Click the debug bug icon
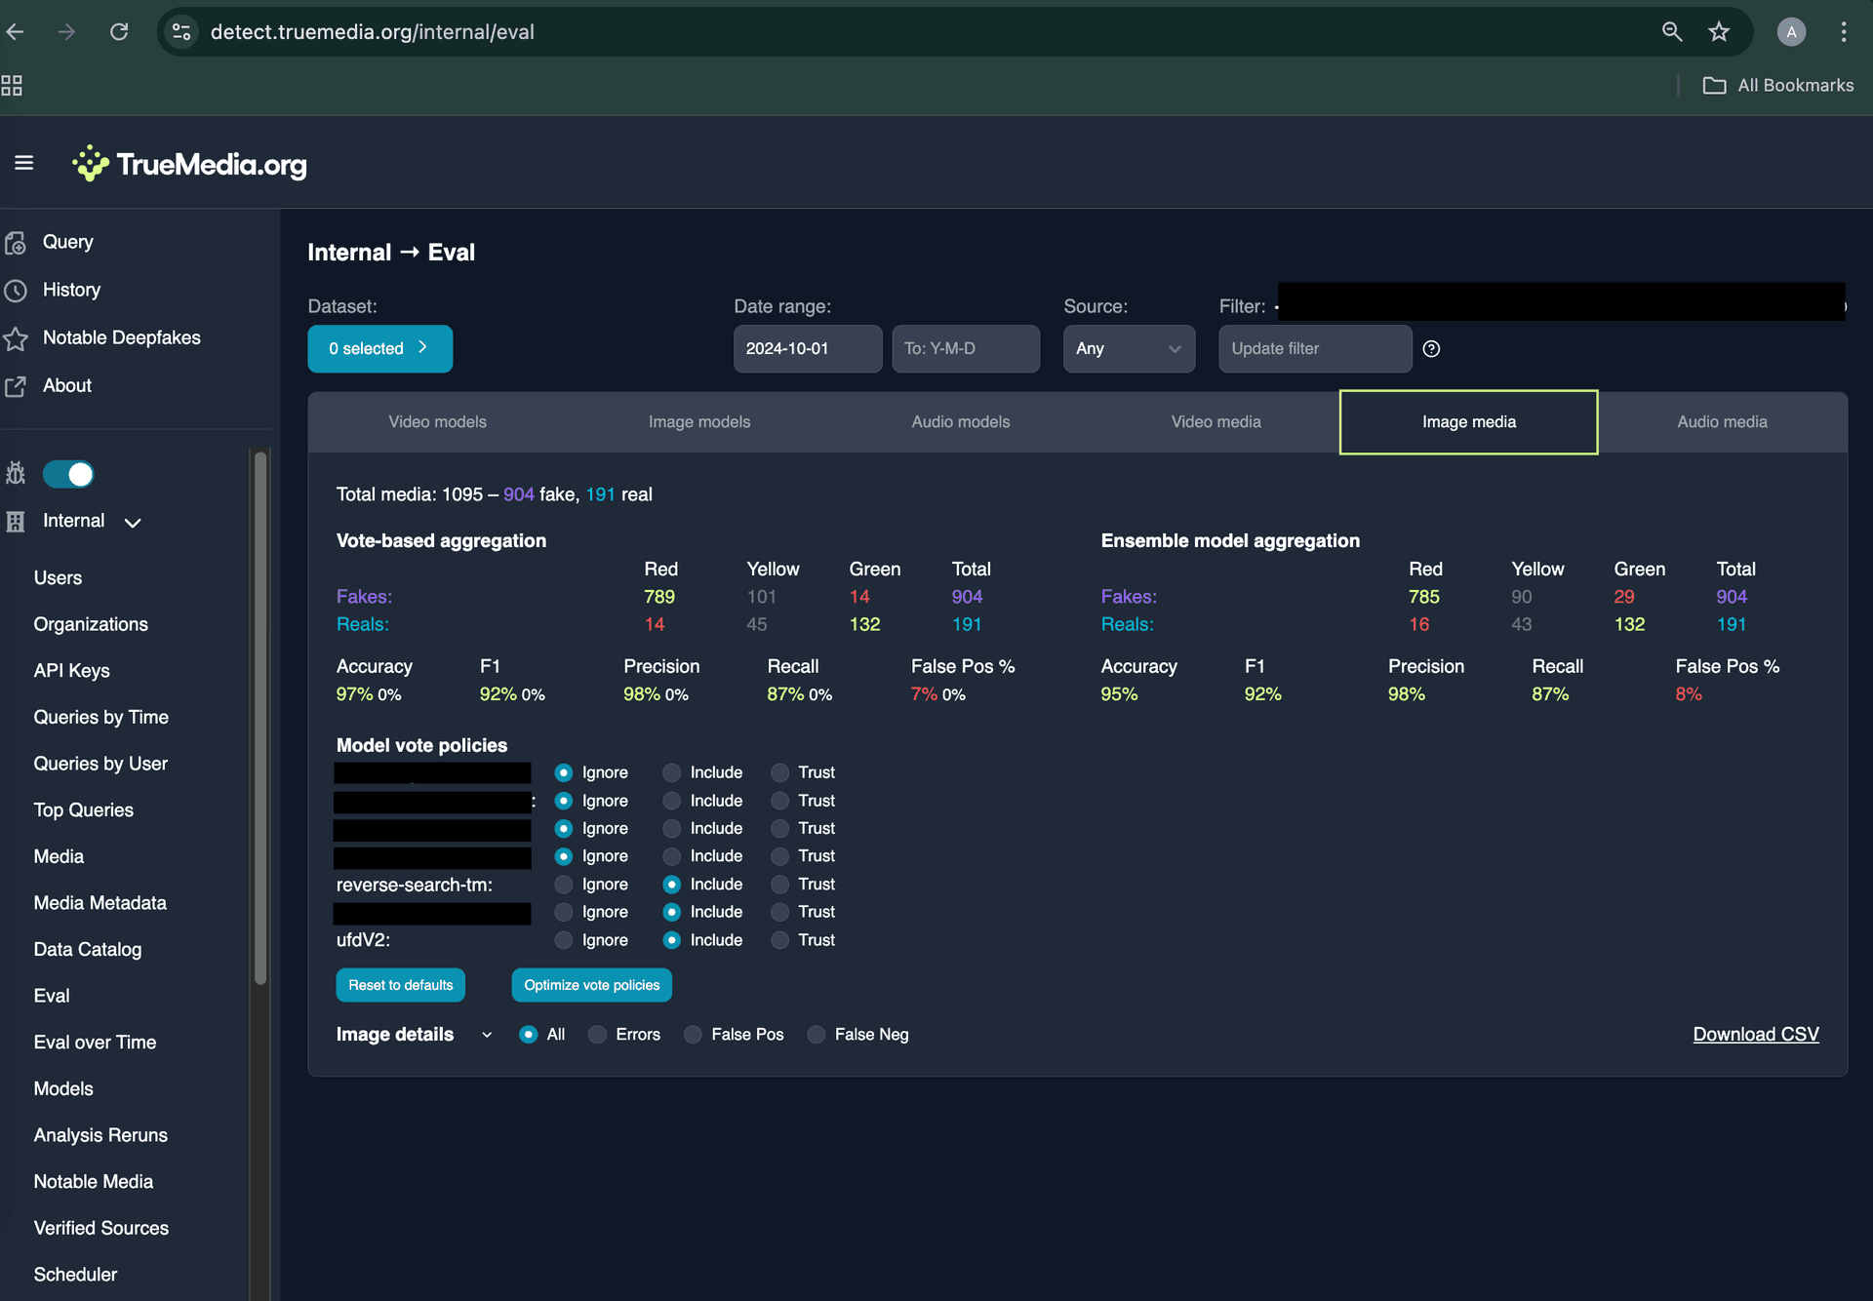 tap(15, 473)
